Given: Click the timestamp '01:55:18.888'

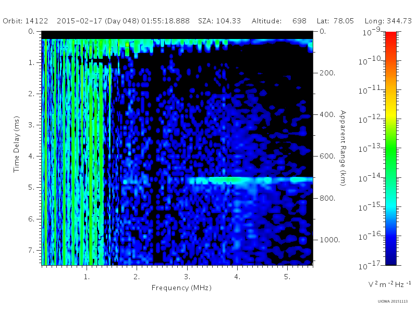Looking at the screenshot, I should pyautogui.click(x=165, y=21).
